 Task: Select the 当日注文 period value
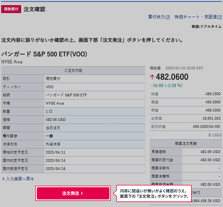[53, 128]
